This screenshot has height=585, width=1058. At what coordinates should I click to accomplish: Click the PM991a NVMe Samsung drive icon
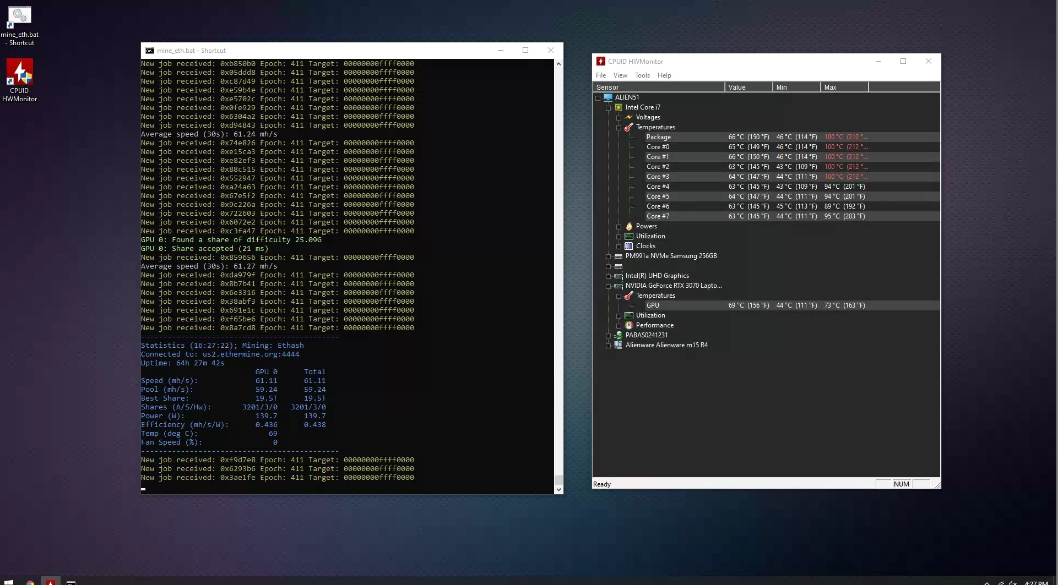[618, 256]
